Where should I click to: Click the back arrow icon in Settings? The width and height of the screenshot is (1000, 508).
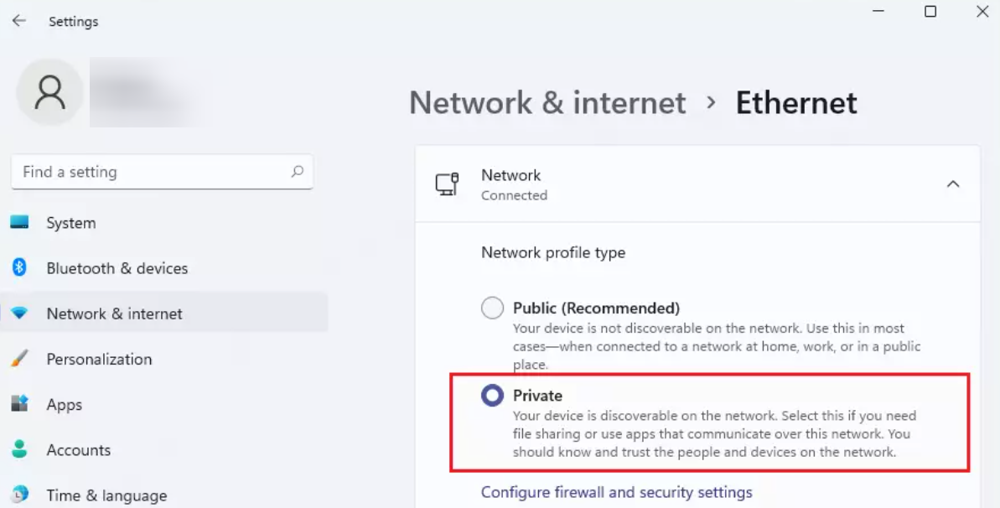point(19,21)
